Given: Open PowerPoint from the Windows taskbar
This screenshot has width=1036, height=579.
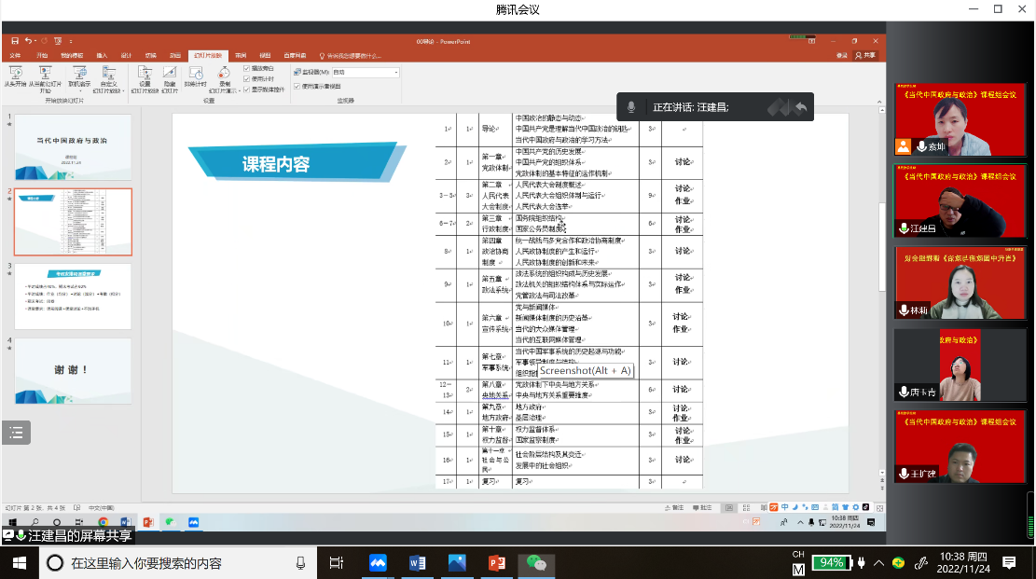Looking at the screenshot, I should pos(496,562).
